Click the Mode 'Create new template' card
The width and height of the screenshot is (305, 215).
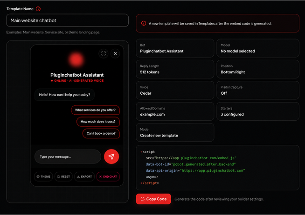tap(175, 132)
